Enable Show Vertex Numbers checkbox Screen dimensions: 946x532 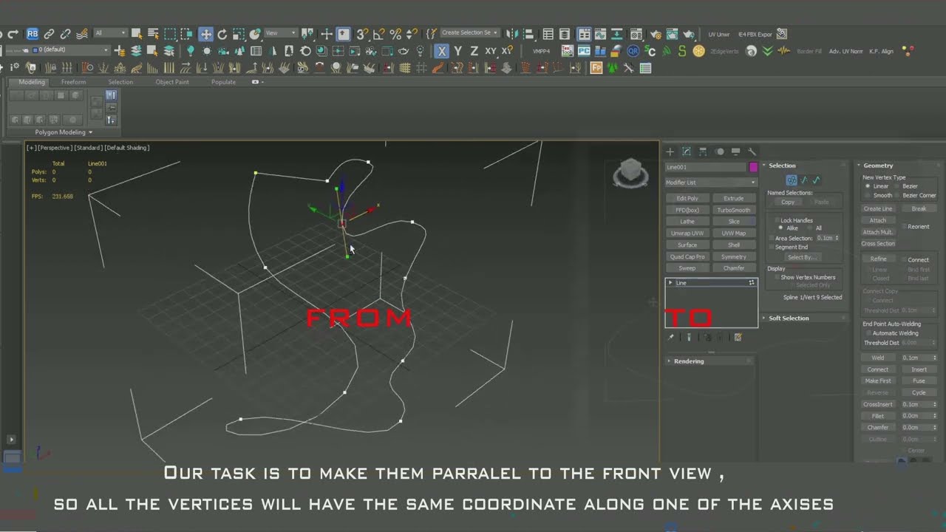(x=777, y=277)
